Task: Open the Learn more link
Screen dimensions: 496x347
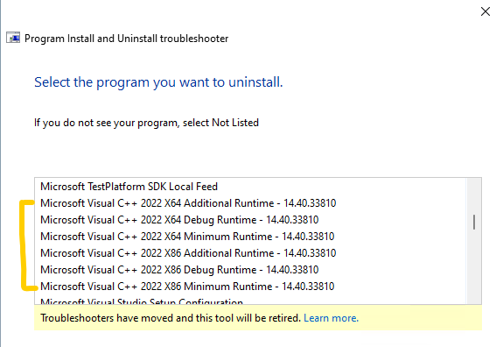Action: 331,318
